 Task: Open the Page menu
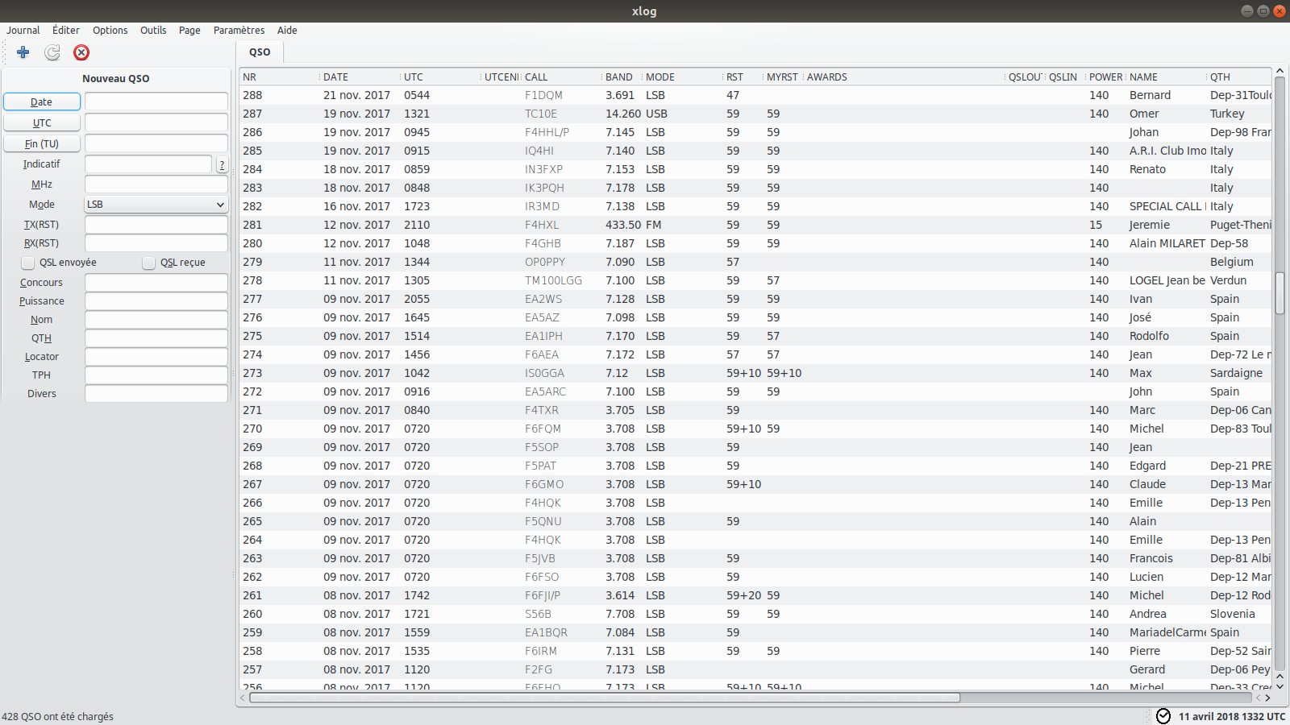(189, 31)
